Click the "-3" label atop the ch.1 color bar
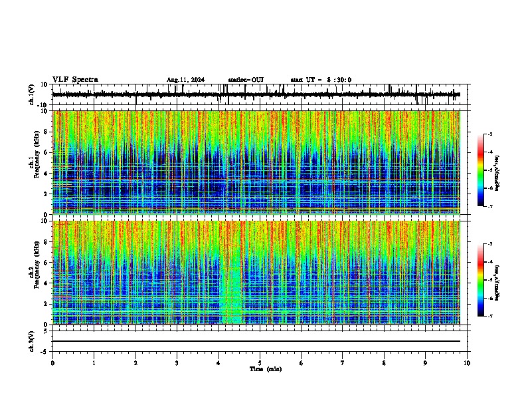This screenshot has height=407, width=526. (489, 134)
